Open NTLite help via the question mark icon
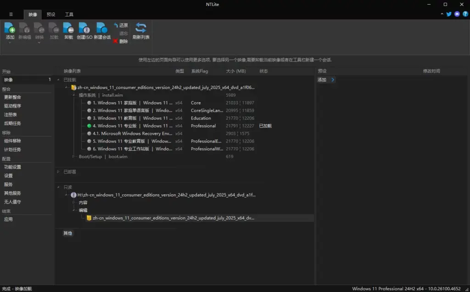470x292 pixels. [x=464, y=14]
